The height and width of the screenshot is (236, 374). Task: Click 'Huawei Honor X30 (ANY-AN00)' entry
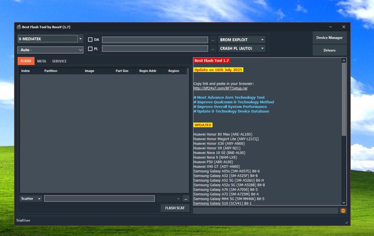tap(219, 144)
